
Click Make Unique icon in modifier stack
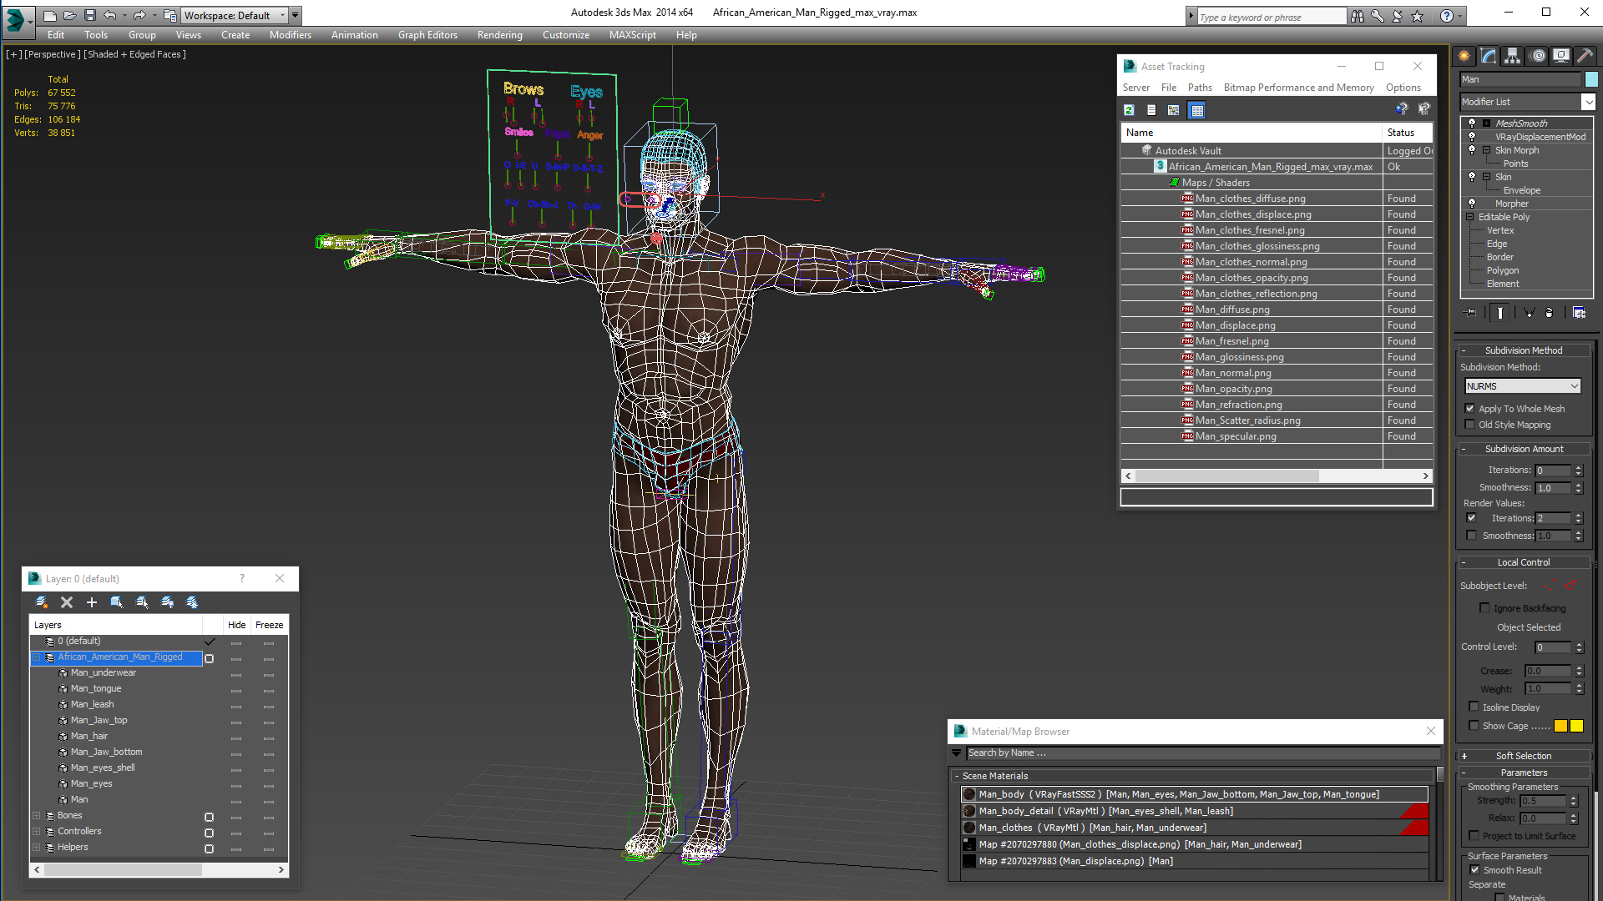click(x=1529, y=312)
